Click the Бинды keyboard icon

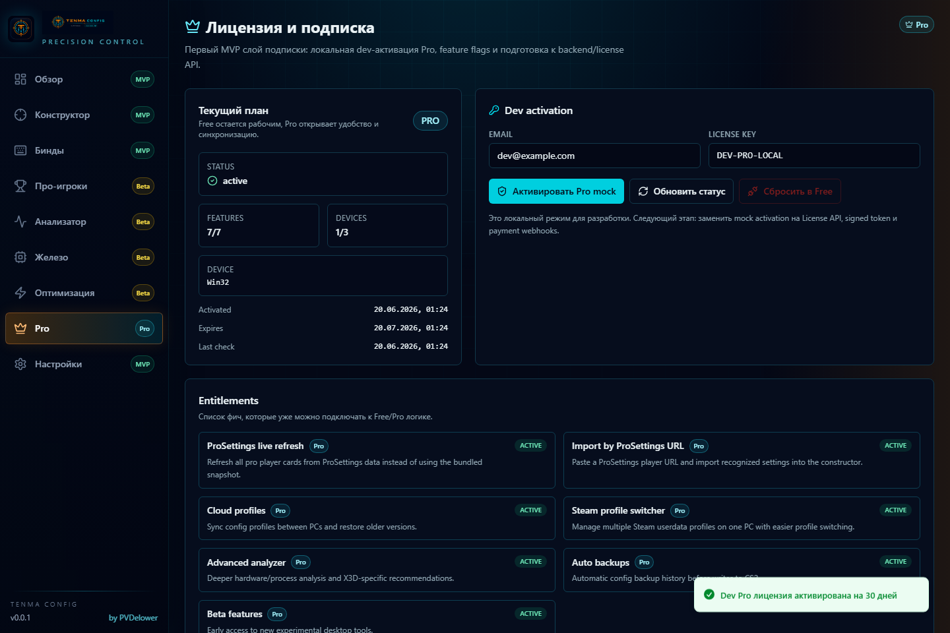click(20, 150)
